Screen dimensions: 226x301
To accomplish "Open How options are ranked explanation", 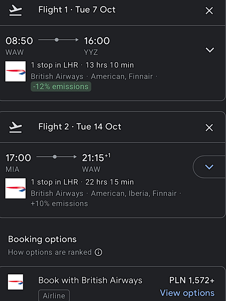I will [x=50, y=252].
